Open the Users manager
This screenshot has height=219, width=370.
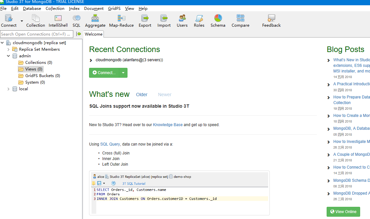pos(182,21)
